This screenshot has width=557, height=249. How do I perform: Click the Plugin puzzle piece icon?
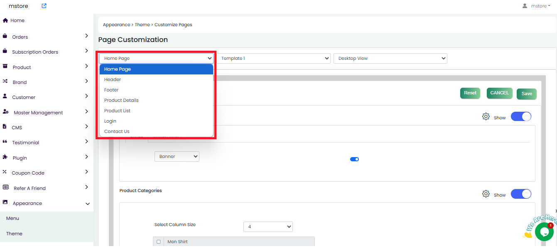5,157
